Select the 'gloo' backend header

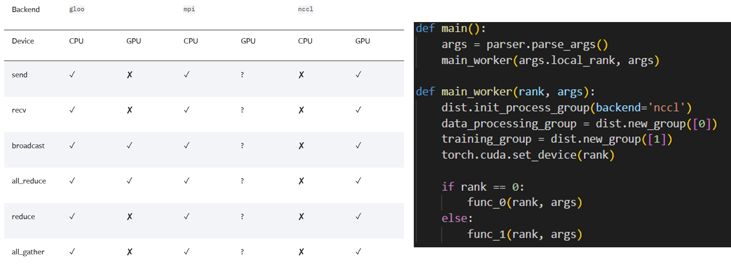pos(77,9)
